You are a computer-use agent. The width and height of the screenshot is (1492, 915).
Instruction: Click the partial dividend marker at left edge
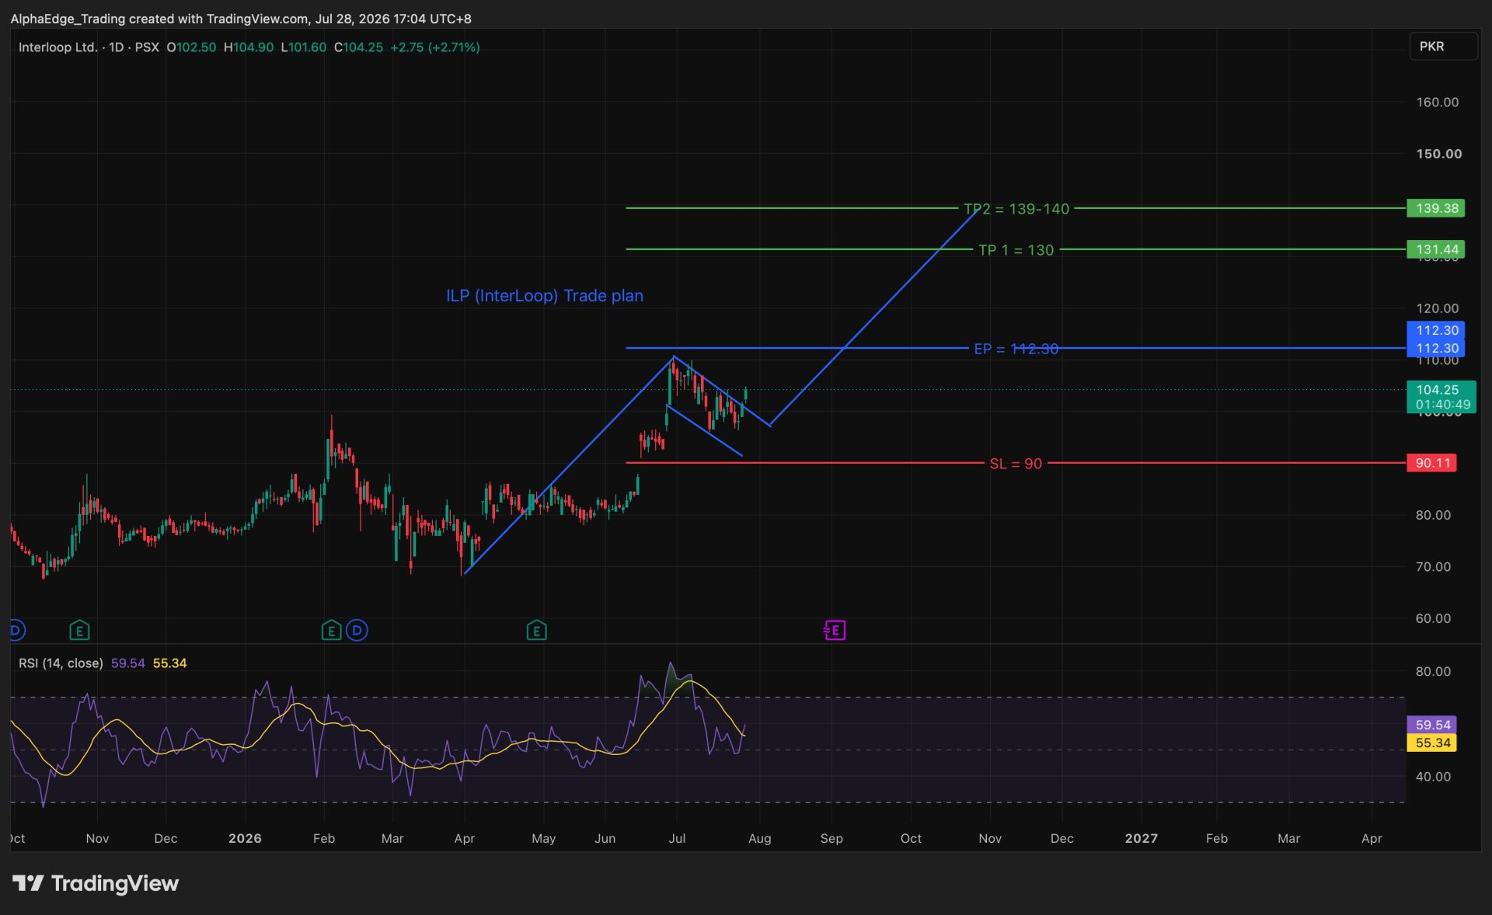pyautogui.click(x=17, y=630)
